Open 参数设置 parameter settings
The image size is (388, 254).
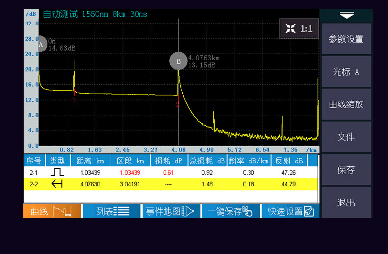tap(346, 39)
